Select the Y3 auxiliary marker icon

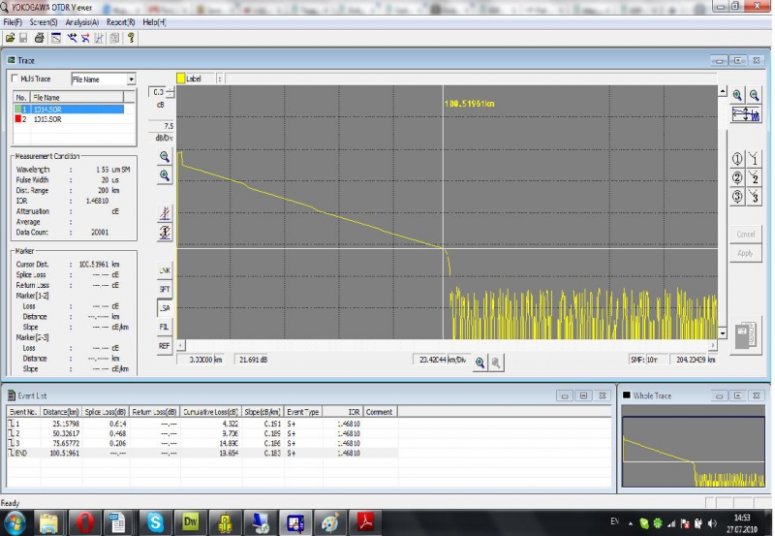754,197
